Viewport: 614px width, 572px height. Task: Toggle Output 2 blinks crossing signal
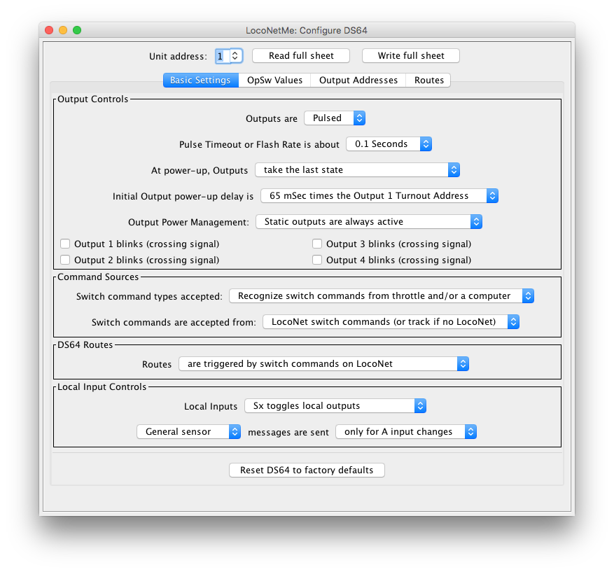(x=65, y=260)
